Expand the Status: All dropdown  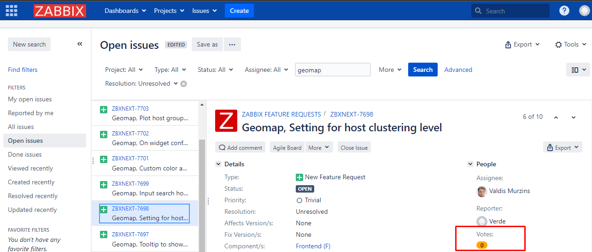tap(215, 70)
